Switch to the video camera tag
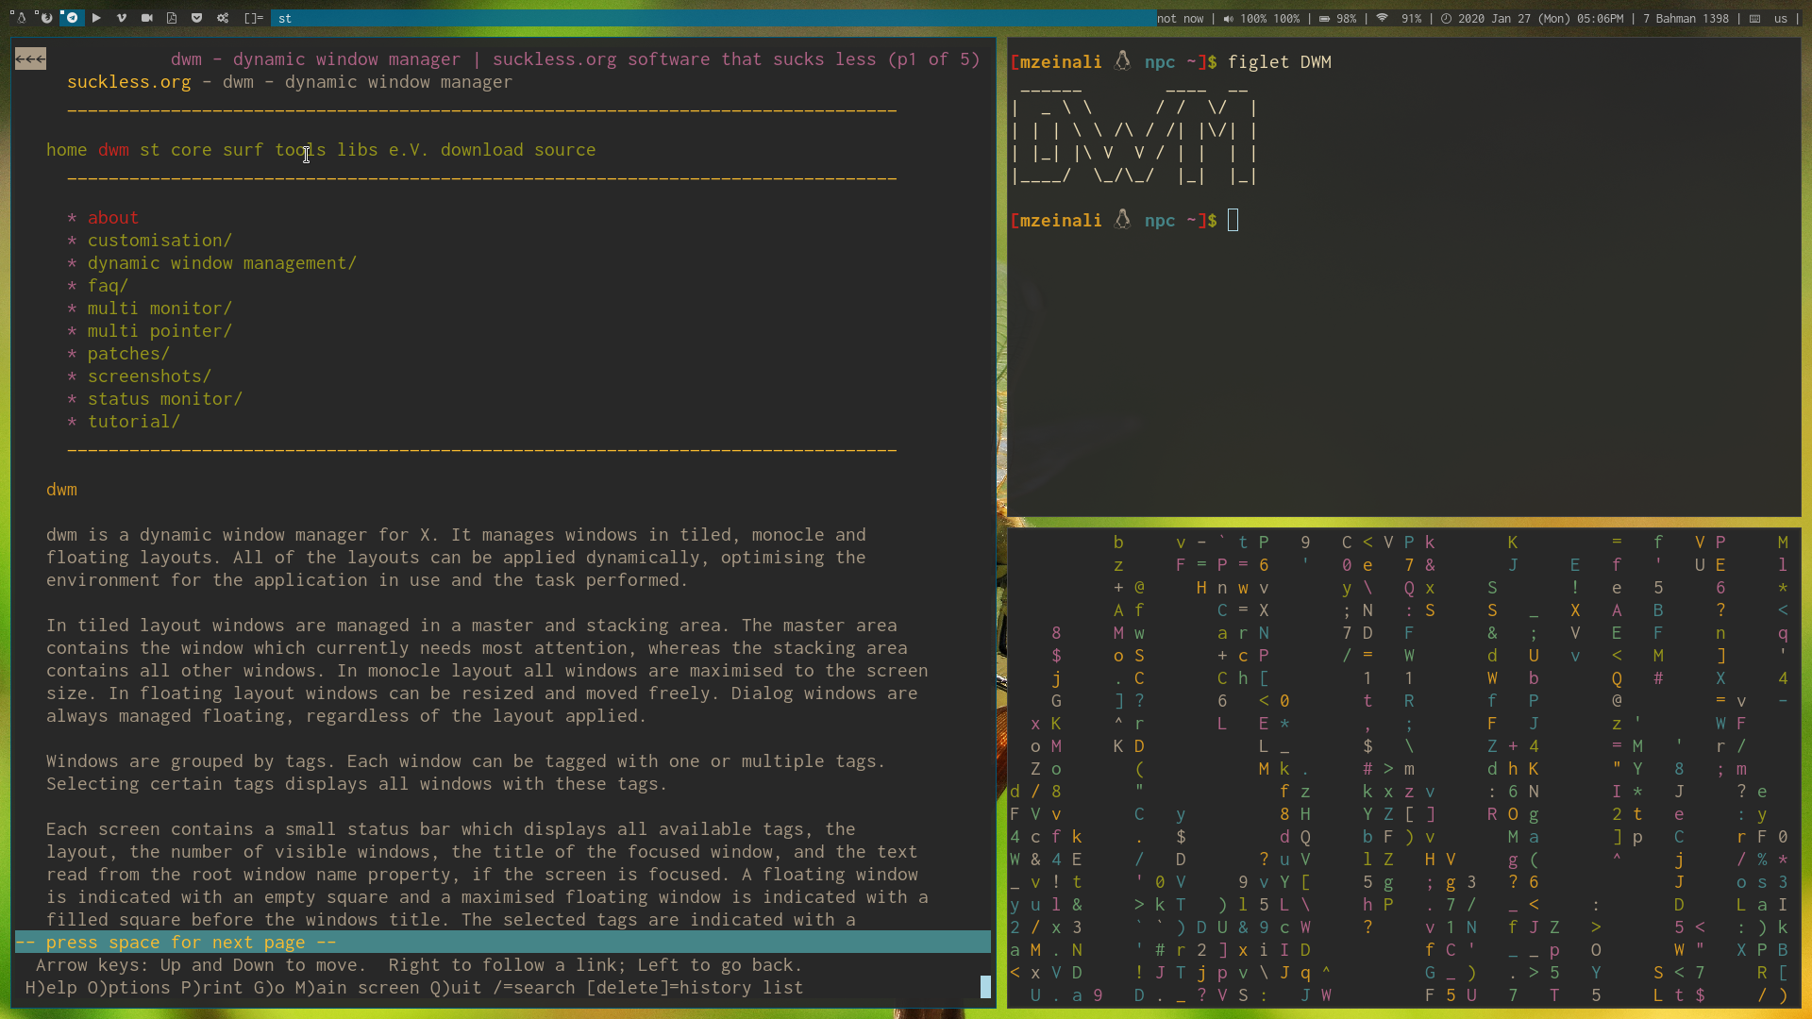Viewport: 1812px width, 1019px height. coord(147,18)
